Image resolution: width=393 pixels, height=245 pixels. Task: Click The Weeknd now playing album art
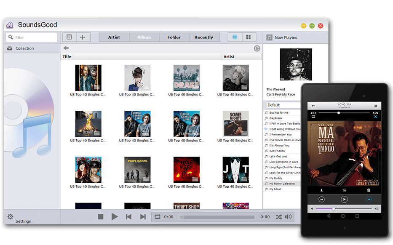[296, 64]
